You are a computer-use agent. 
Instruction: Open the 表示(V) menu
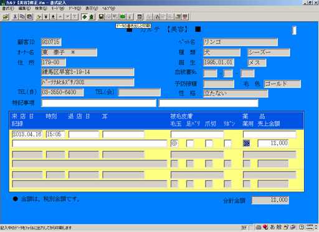92,8
